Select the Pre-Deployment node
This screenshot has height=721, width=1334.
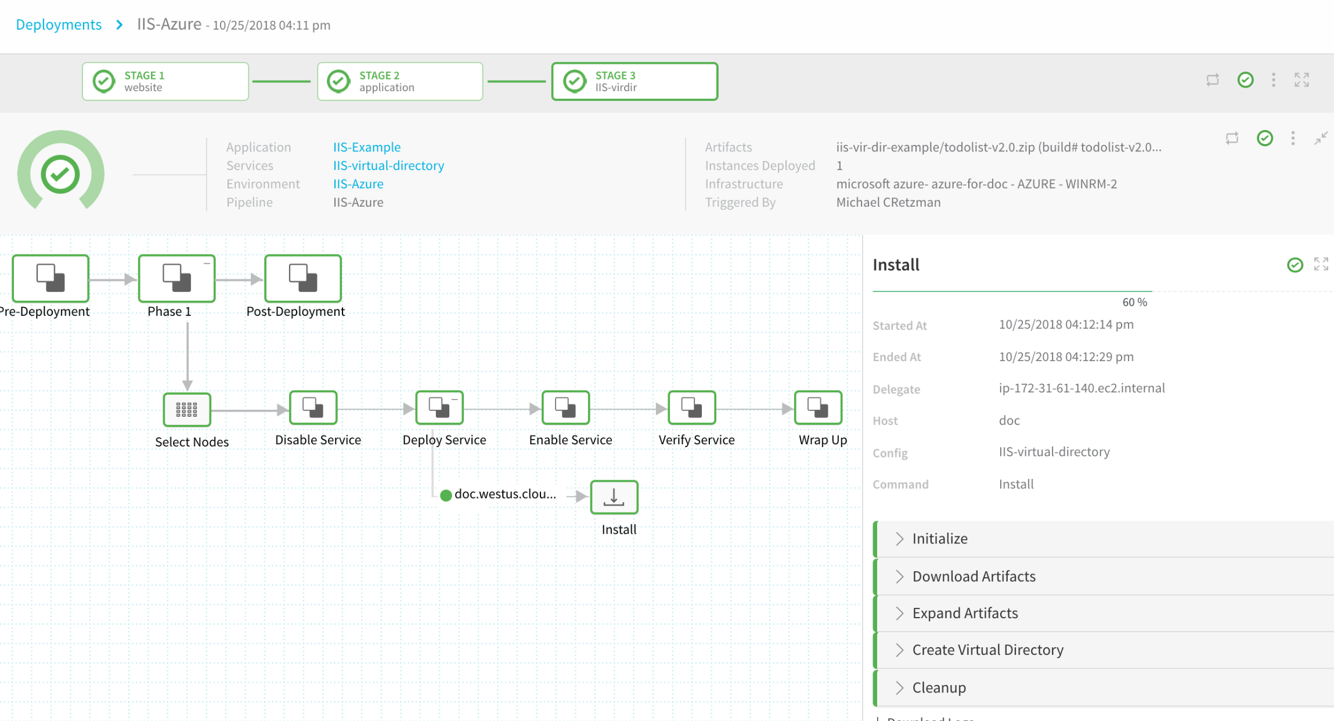(51, 278)
